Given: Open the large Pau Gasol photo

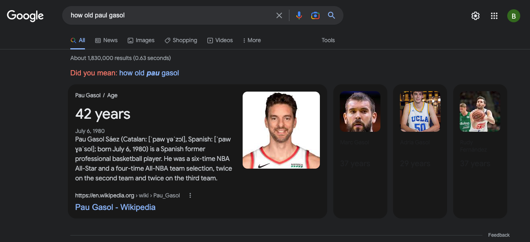Looking at the screenshot, I should click(281, 130).
